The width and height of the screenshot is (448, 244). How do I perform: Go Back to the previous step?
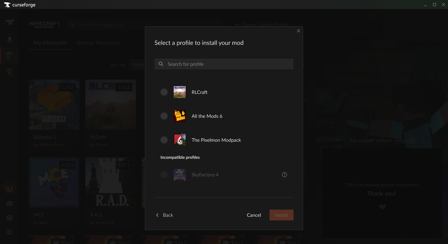164,215
